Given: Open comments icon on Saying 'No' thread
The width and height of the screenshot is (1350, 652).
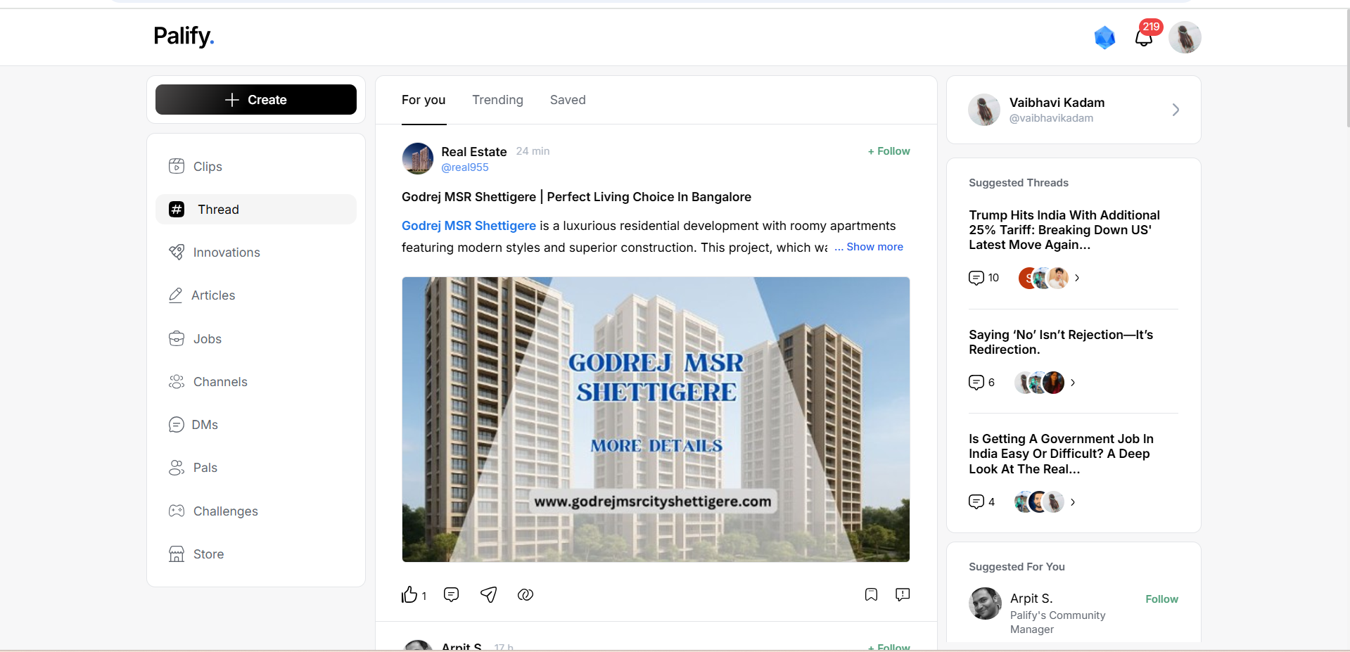Looking at the screenshot, I should click(976, 383).
